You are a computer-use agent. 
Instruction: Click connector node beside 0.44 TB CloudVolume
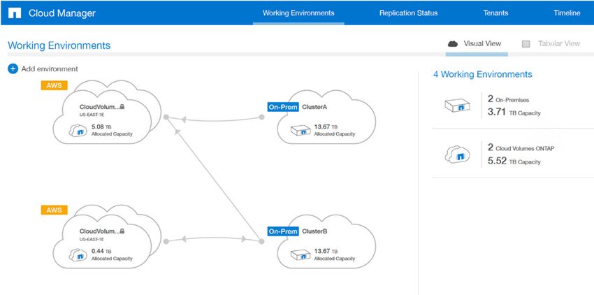[166, 241]
